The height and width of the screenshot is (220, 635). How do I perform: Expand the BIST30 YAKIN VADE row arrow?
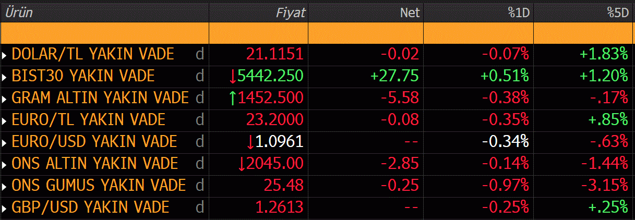pyautogui.click(x=5, y=76)
